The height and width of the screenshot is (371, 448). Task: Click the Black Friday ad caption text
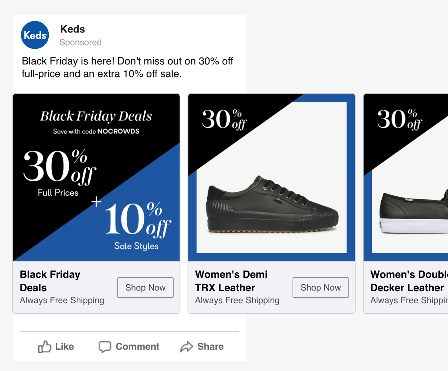(x=127, y=67)
